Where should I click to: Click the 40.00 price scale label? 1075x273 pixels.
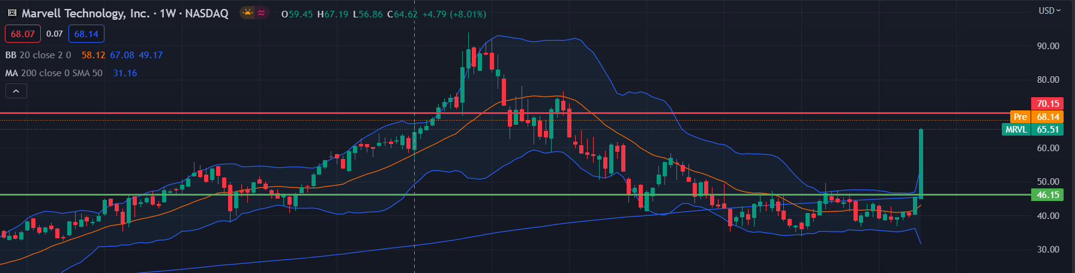click(1048, 216)
